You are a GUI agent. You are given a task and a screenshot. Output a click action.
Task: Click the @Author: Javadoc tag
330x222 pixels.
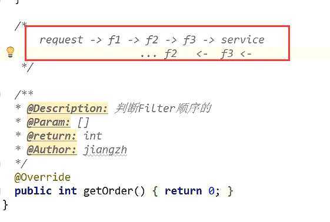pyautogui.click(x=52, y=150)
